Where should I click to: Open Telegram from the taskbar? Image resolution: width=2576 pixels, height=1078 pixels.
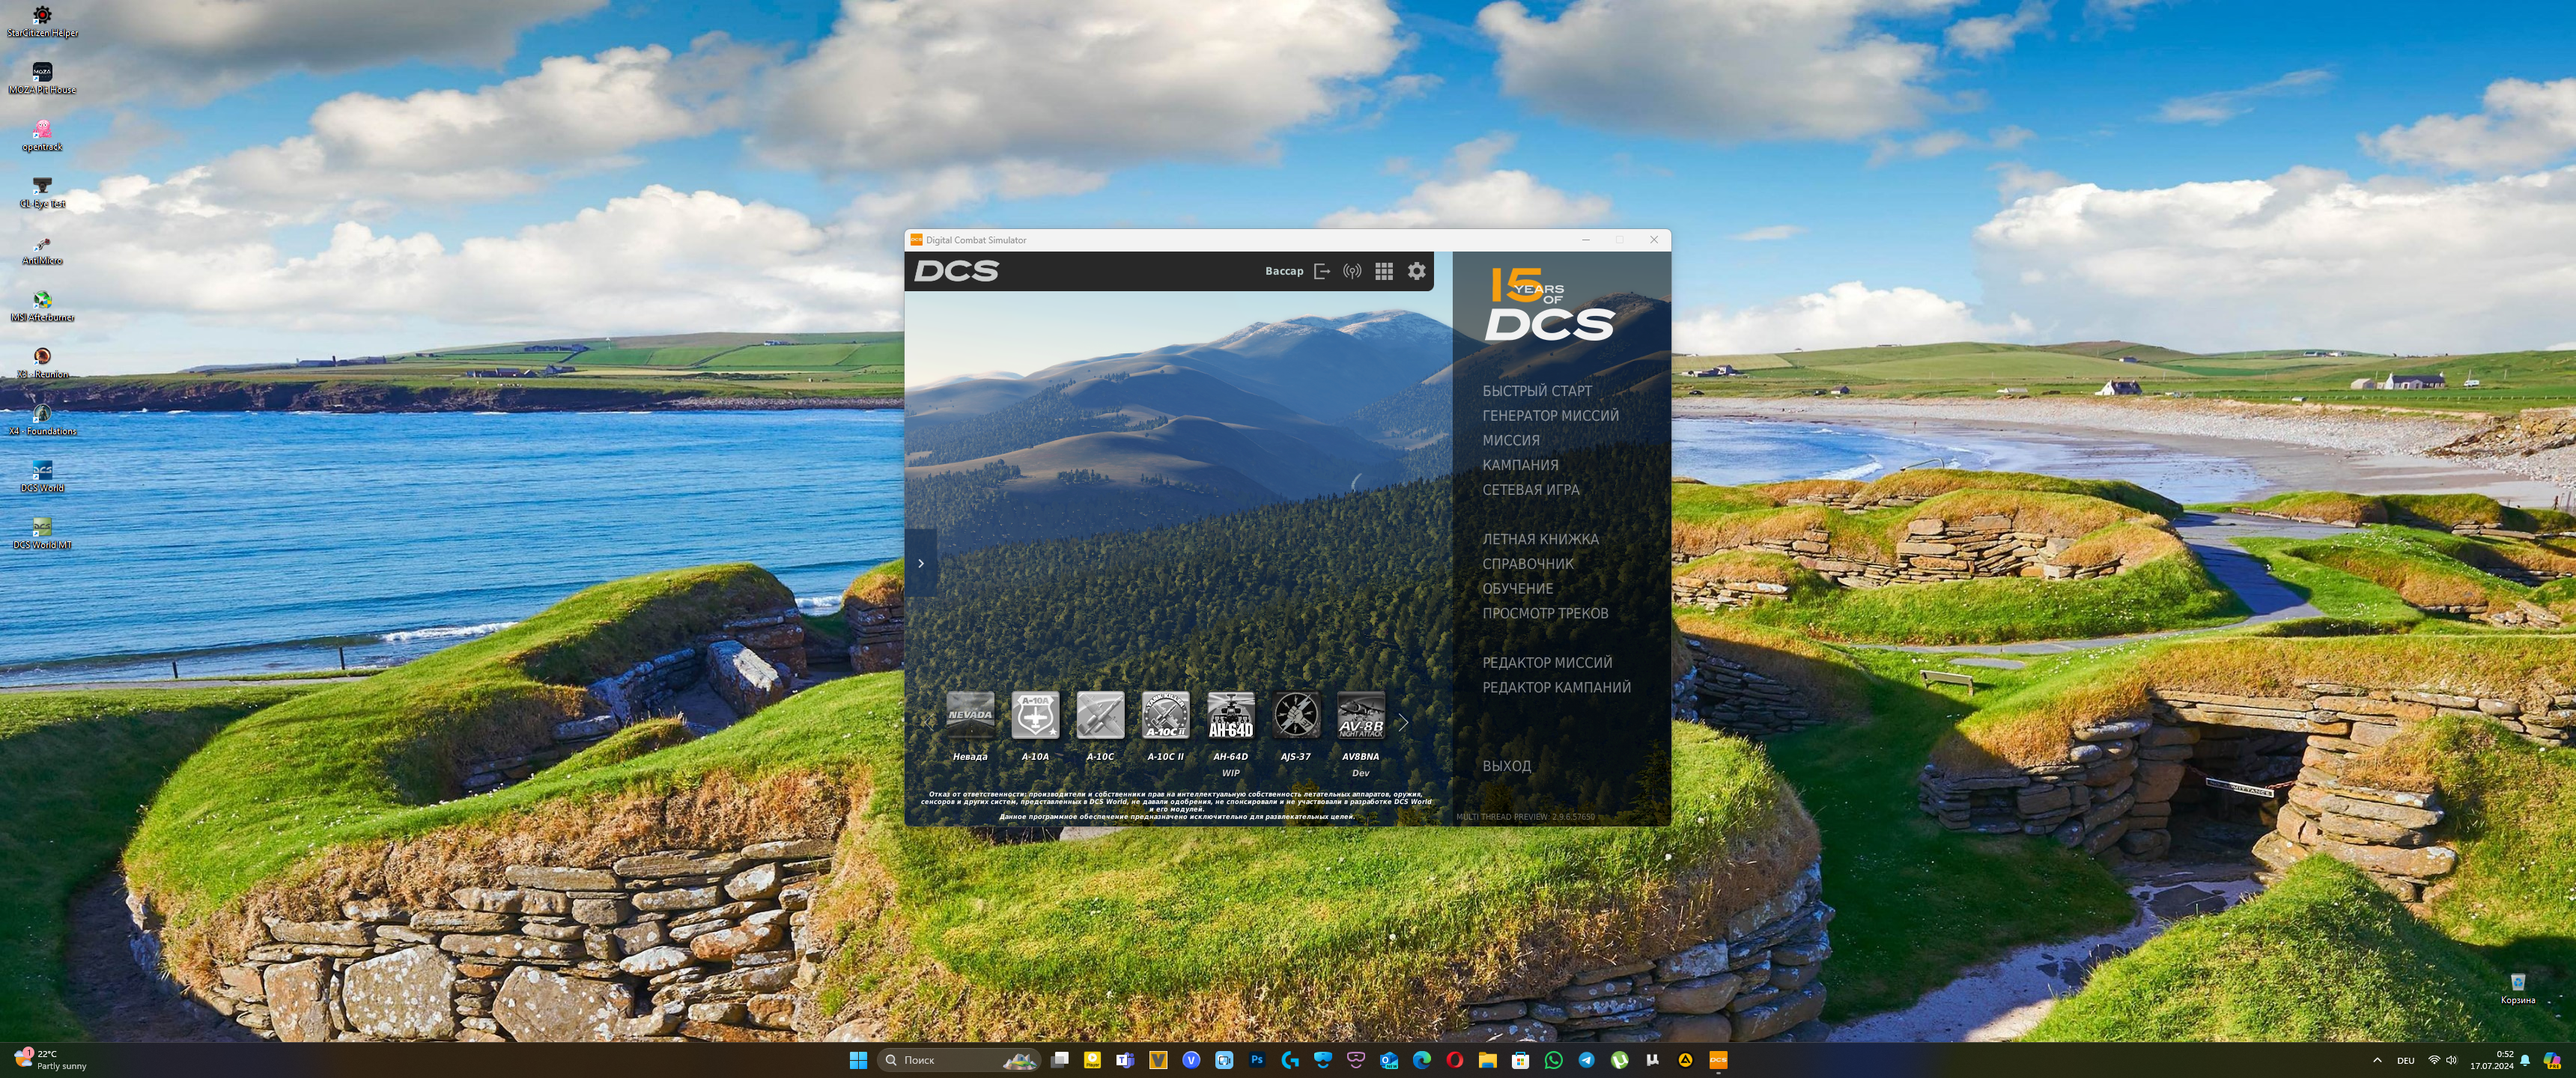(1586, 1060)
